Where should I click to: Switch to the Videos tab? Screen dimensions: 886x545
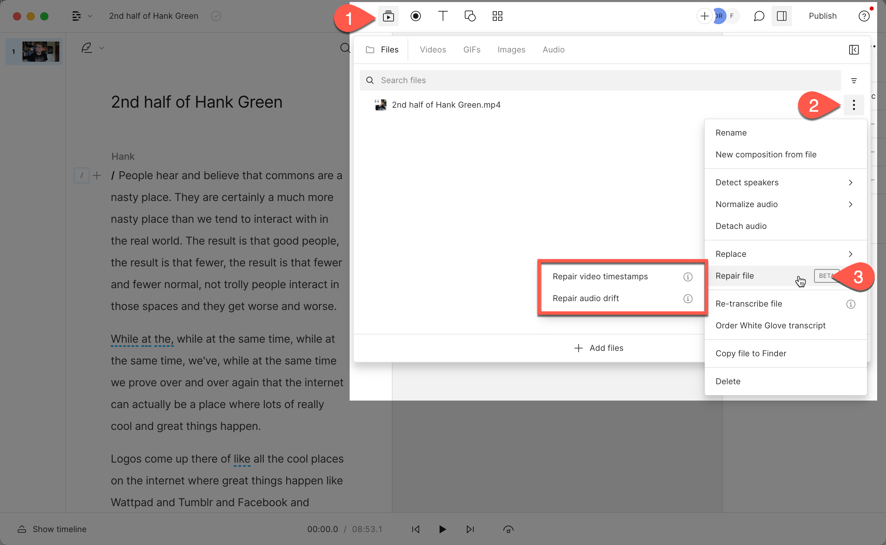pos(433,49)
